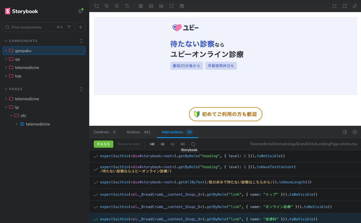Expand the qa folder
The width and height of the screenshot is (361, 223).
click(x=44, y=59)
